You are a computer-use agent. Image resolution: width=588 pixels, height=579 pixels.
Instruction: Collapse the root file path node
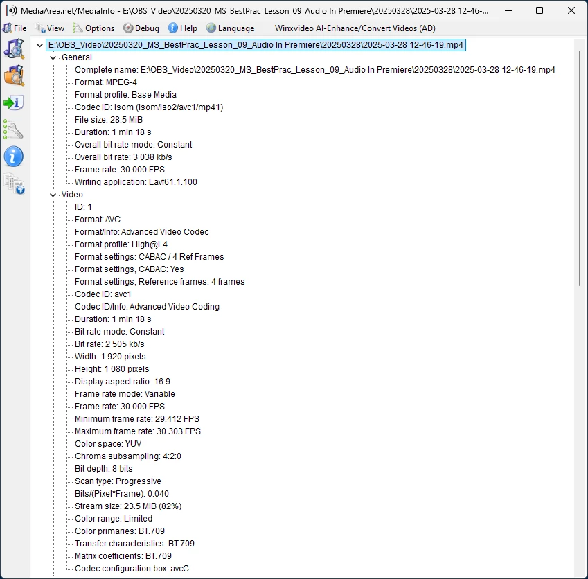click(x=39, y=45)
